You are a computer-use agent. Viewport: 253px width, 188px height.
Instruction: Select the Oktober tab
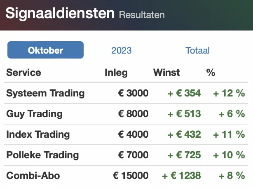[45, 50]
